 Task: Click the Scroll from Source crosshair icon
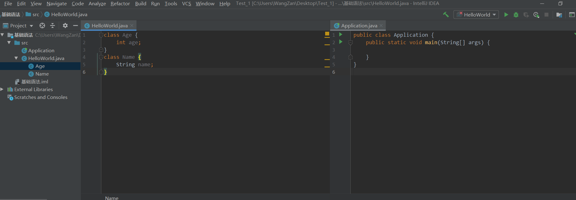pos(42,26)
